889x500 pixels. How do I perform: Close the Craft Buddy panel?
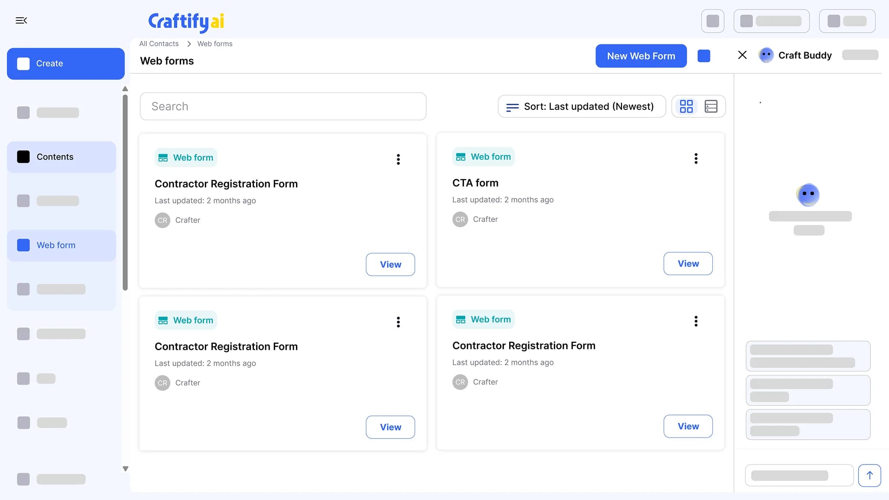click(742, 55)
